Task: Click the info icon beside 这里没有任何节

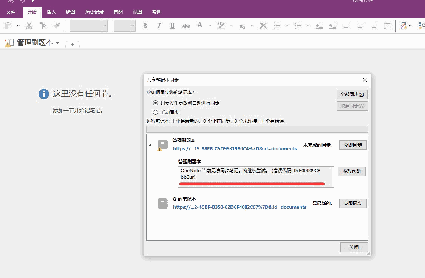Action: (44, 94)
